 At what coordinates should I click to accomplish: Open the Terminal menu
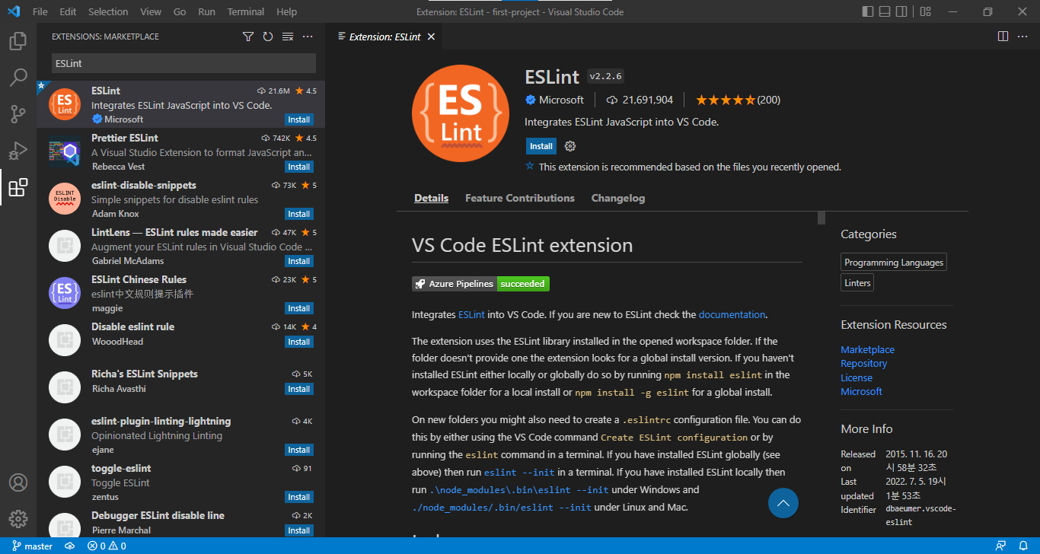(246, 11)
